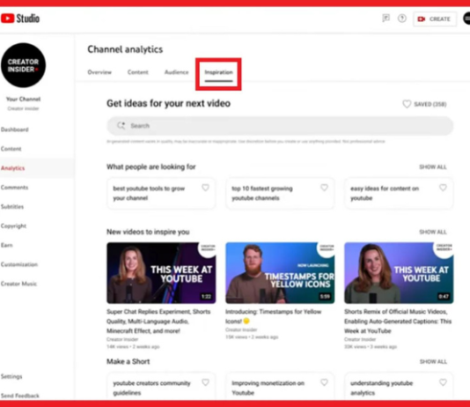Show all under What people are looking for
Viewport: 470px width, 407px height.
pos(433,166)
